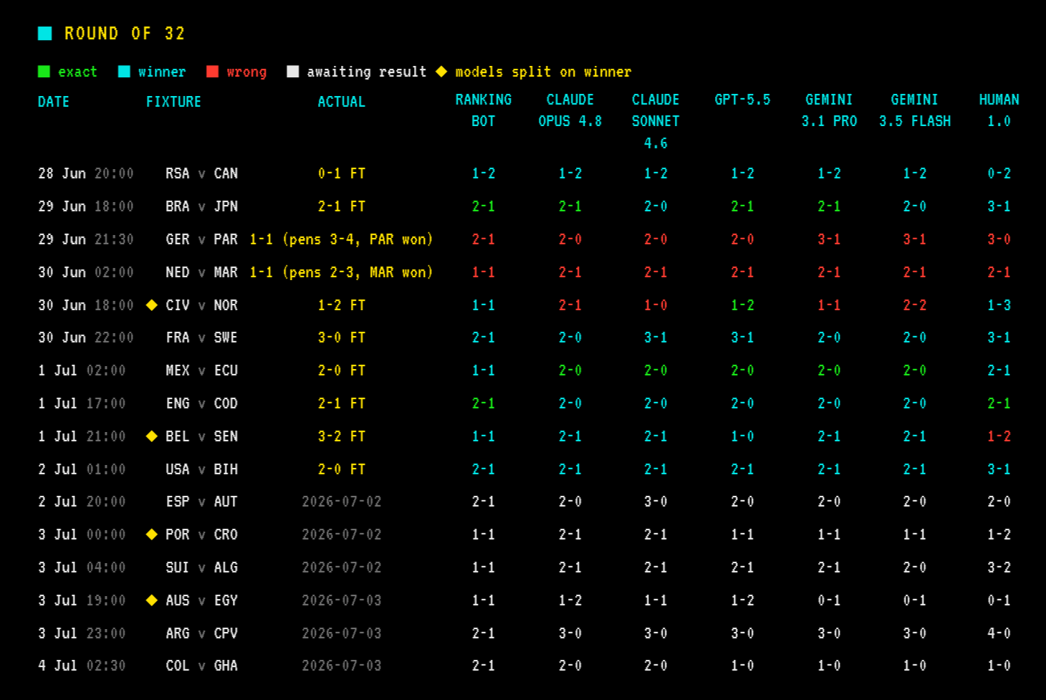Viewport: 1046px width, 700px height.
Task: Select the FRA v SWE fixture
Action: pos(201,337)
